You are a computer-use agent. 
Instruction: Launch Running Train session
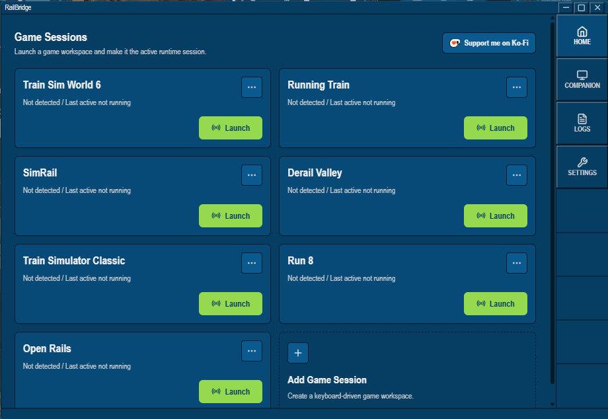click(496, 128)
